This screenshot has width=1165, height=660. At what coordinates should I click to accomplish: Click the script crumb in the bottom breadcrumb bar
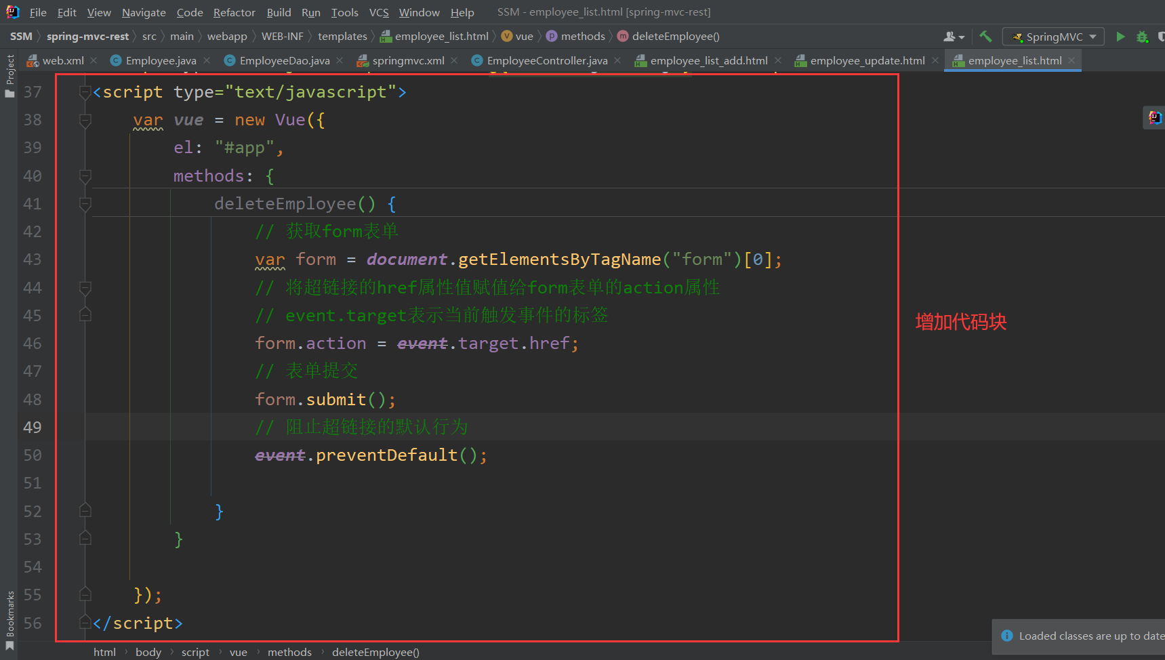click(x=195, y=652)
